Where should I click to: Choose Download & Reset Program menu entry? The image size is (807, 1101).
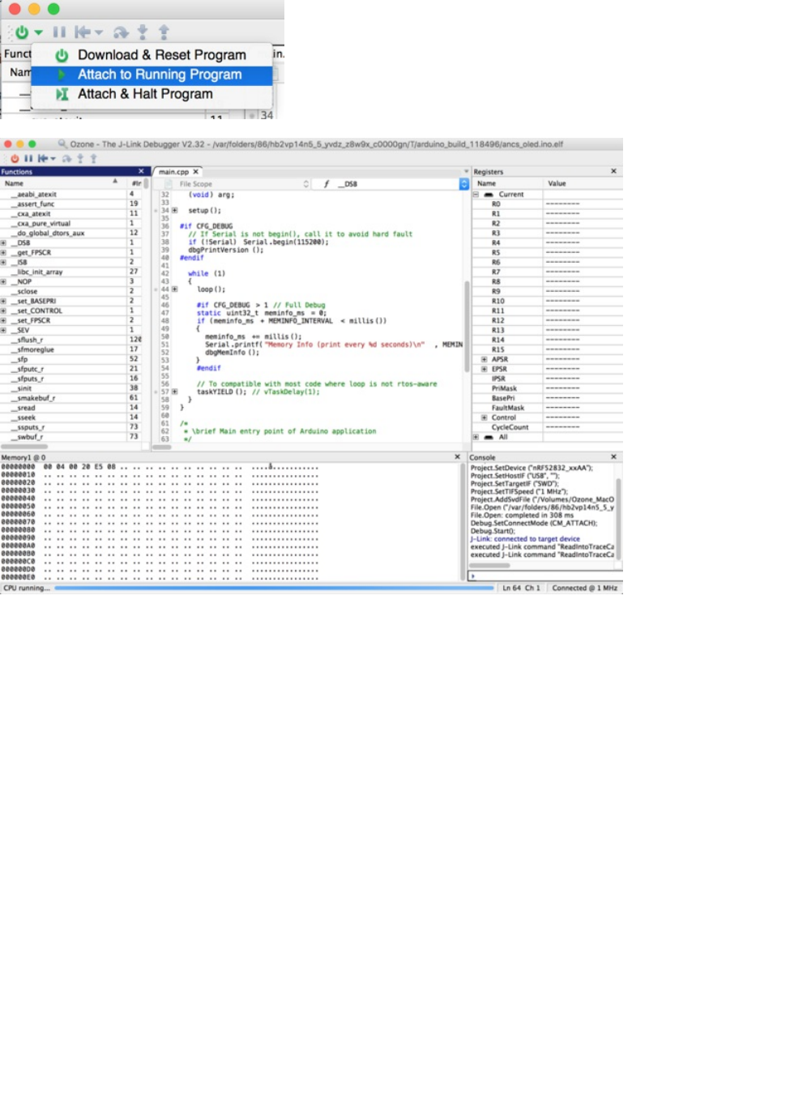152,55
